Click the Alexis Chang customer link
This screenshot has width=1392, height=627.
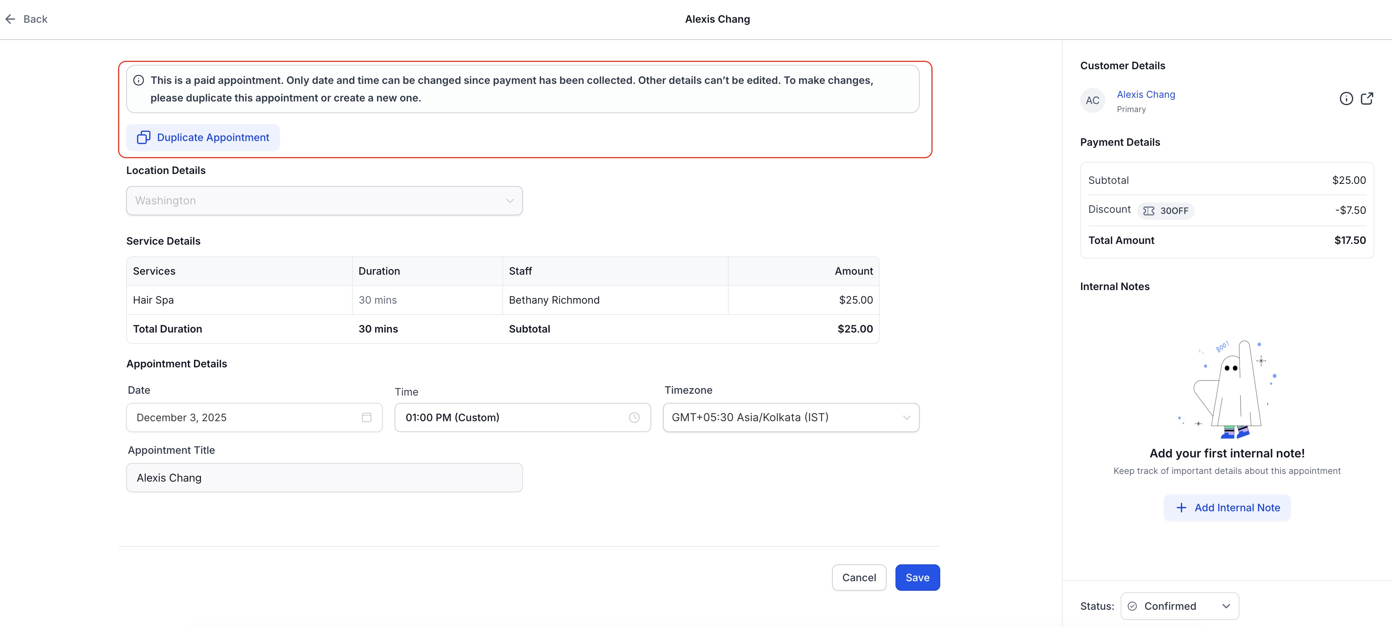pos(1146,94)
